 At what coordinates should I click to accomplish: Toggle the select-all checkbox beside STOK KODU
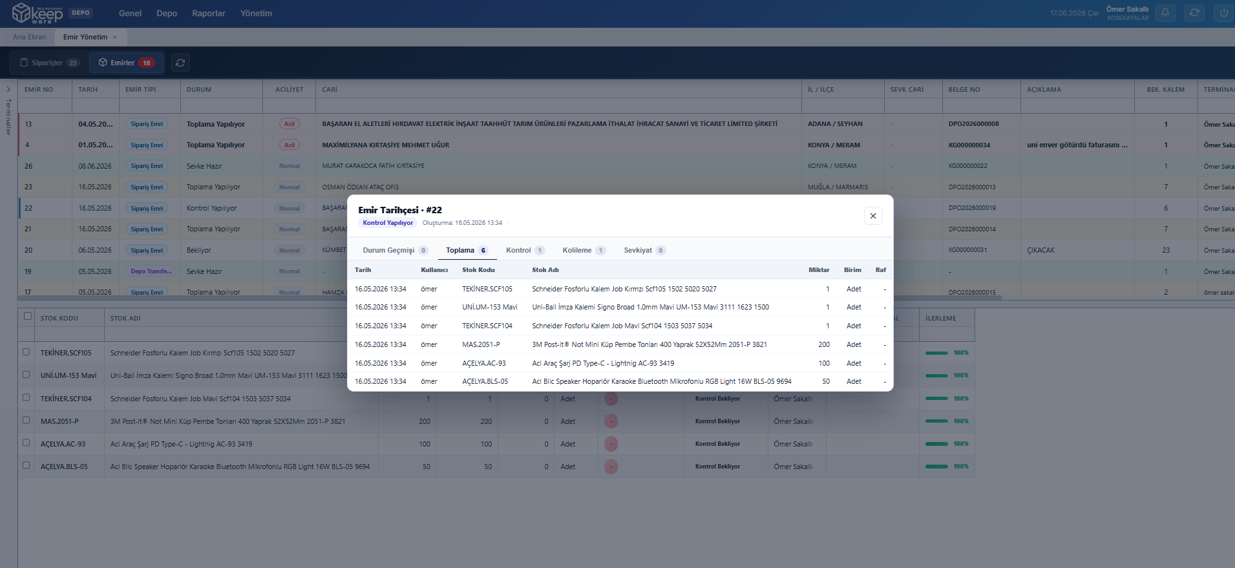pos(27,316)
